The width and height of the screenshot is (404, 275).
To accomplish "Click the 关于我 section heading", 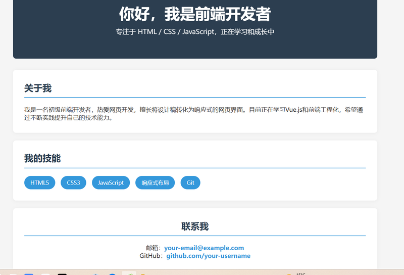I will (38, 88).
